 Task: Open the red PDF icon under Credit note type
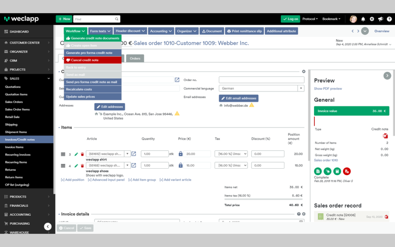pos(385,136)
